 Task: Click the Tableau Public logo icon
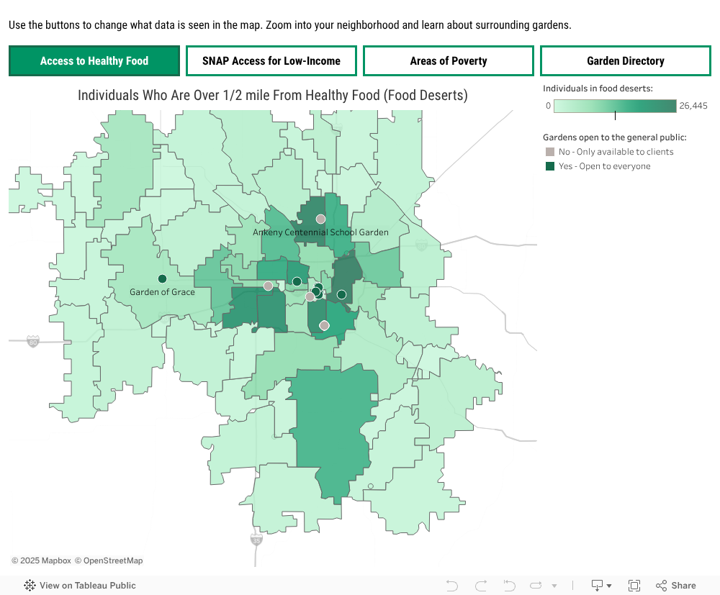tap(30, 586)
